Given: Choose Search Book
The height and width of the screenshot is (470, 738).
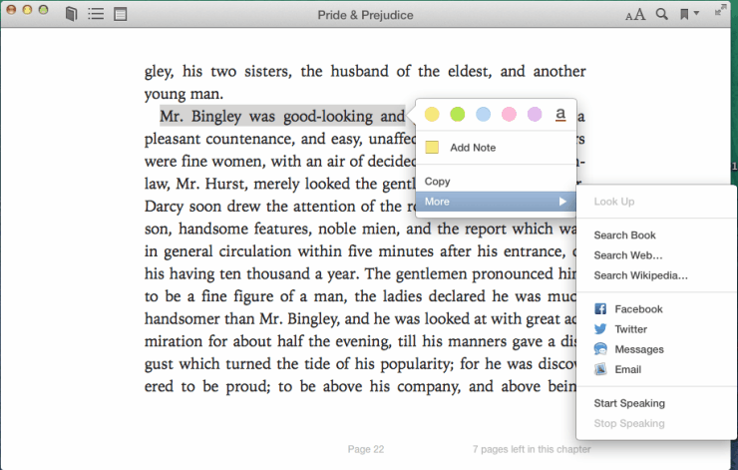Looking at the screenshot, I should point(624,235).
